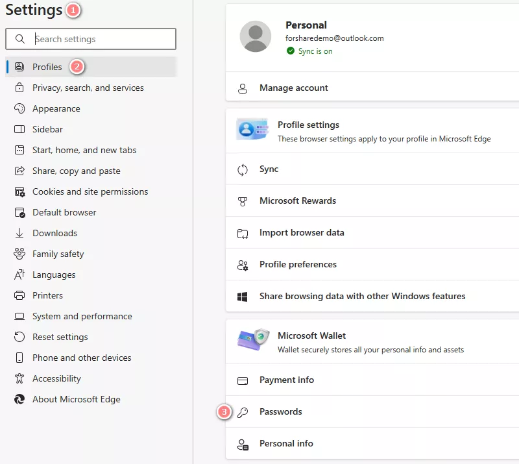The image size is (519, 464).
Task: Open Privacy, search, and services section
Action: click(x=91, y=88)
